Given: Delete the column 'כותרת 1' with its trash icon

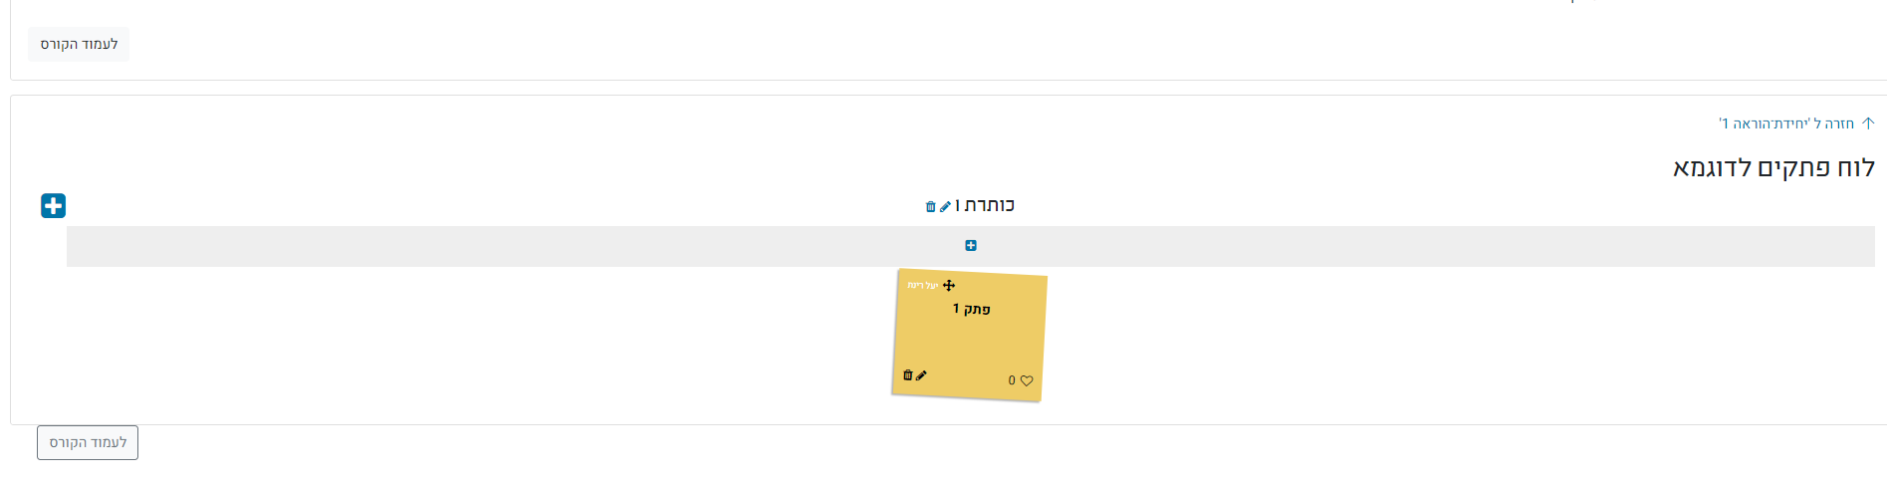Looking at the screenshot, I should (x=930, y=207).
